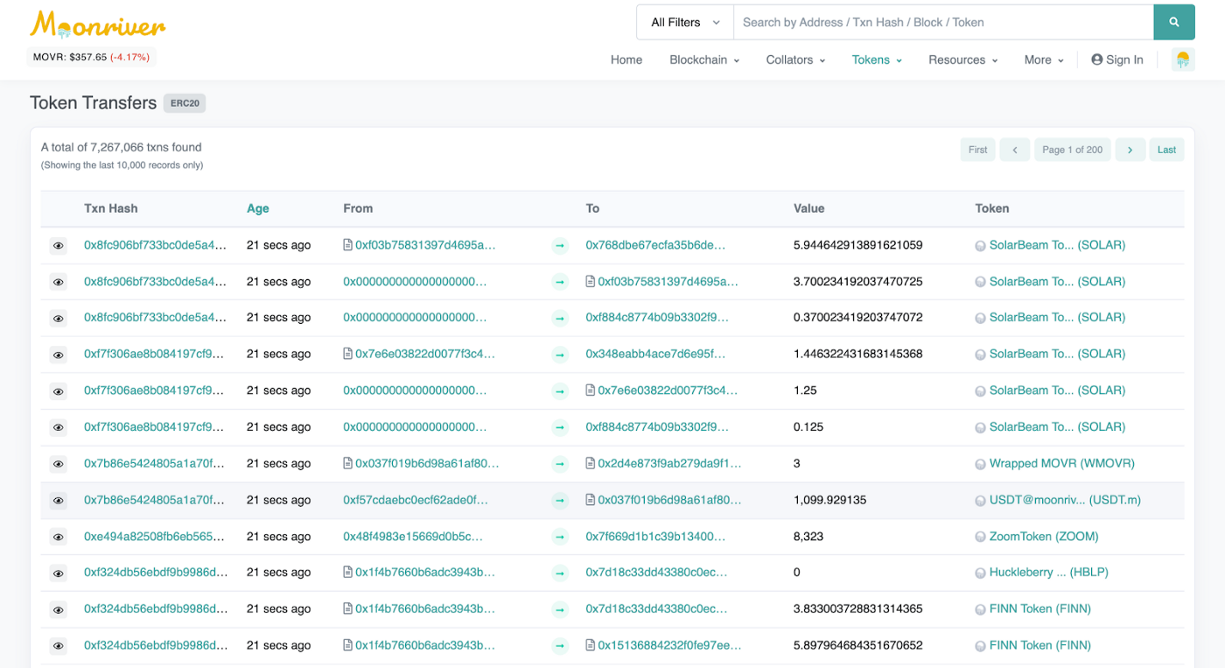
Task: Toggle eye preview for the Wrapped MOVR row
Action: tap(59, 464)
